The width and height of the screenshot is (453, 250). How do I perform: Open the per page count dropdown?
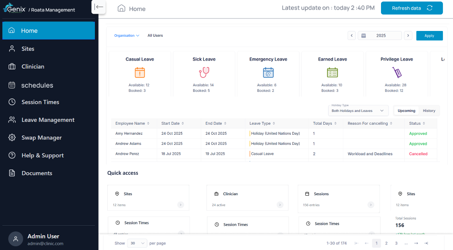coord(137,243)
